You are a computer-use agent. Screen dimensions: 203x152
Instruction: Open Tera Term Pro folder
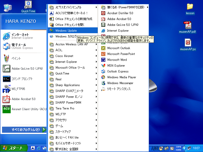[73, 108]
